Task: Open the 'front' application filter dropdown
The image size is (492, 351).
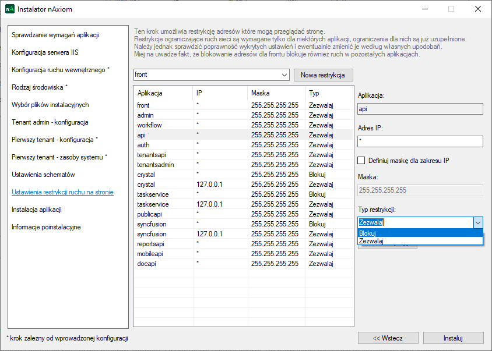Action: (x=284, y=75)
